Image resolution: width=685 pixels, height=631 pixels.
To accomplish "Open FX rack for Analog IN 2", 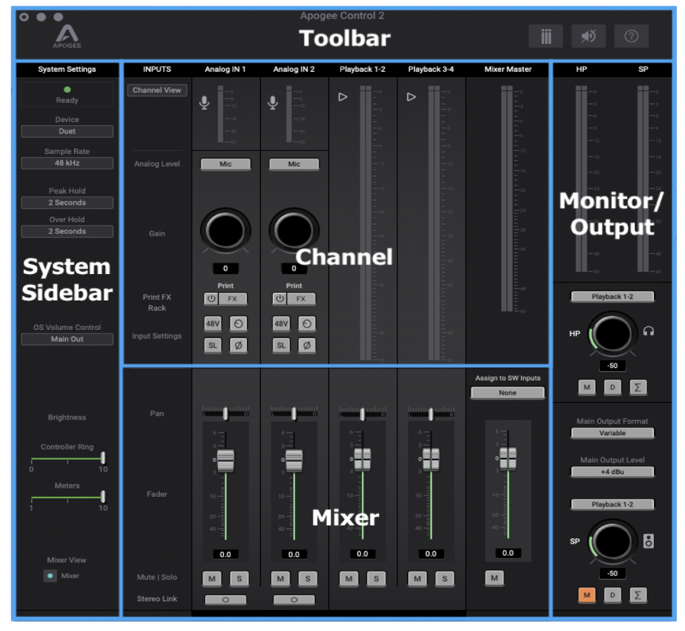I will coord(301,299).
